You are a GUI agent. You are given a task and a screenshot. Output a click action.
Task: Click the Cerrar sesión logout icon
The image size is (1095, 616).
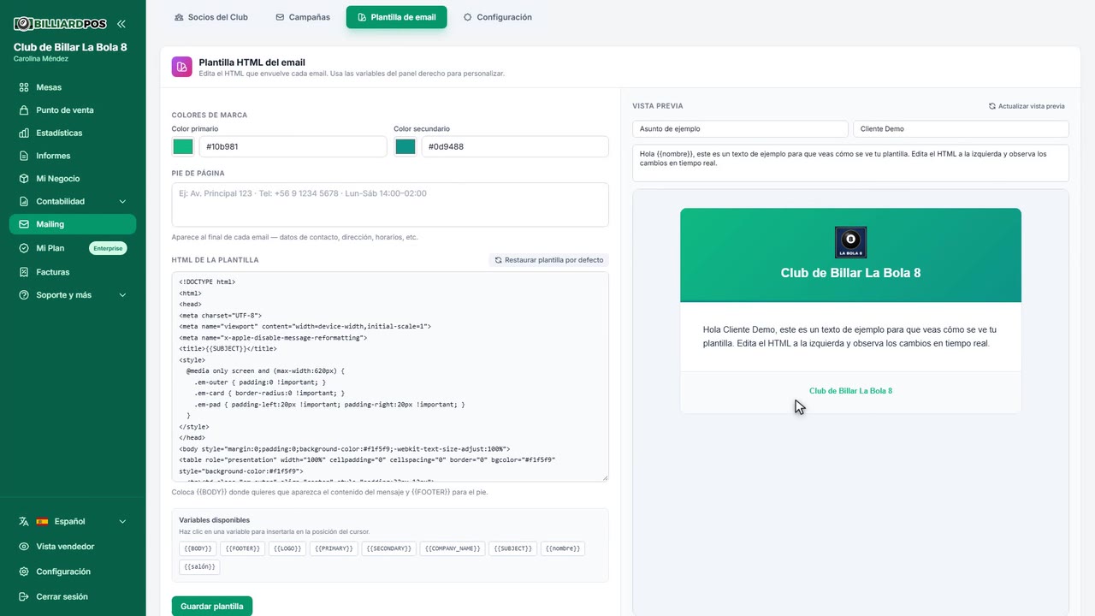pos(24,597)
